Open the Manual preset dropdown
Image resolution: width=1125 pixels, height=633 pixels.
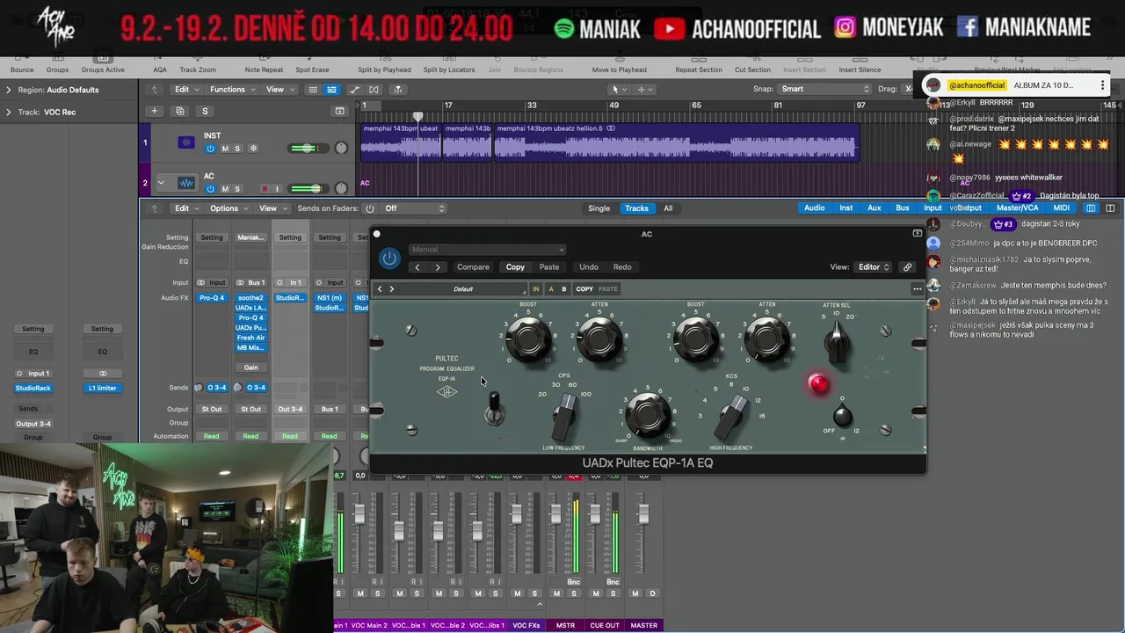(488, 250)
